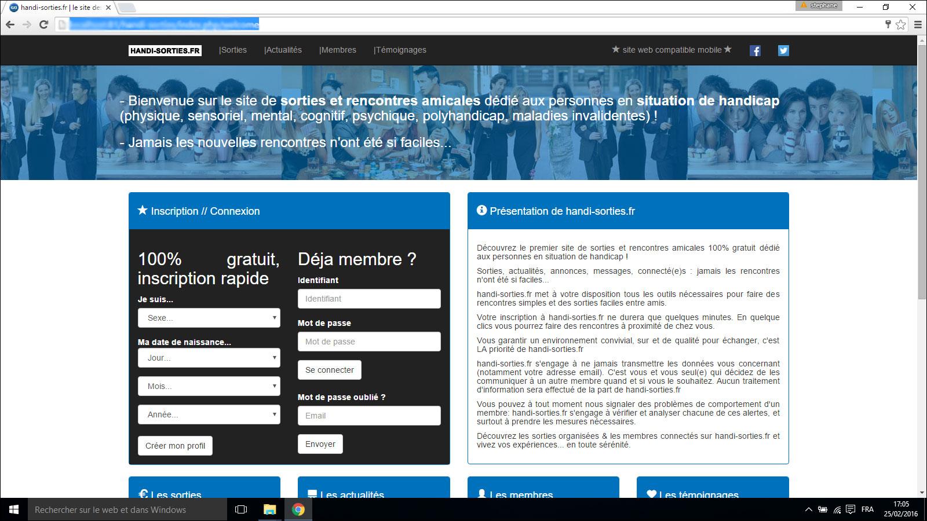Open the Témoignages menu item

click(x=400, y=50)
